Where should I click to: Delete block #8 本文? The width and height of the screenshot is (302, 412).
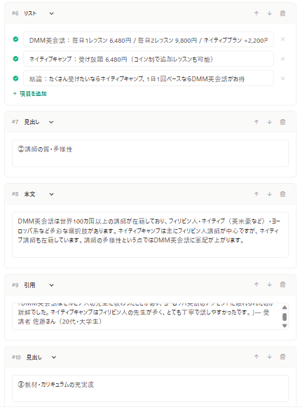tap(283, 194)
